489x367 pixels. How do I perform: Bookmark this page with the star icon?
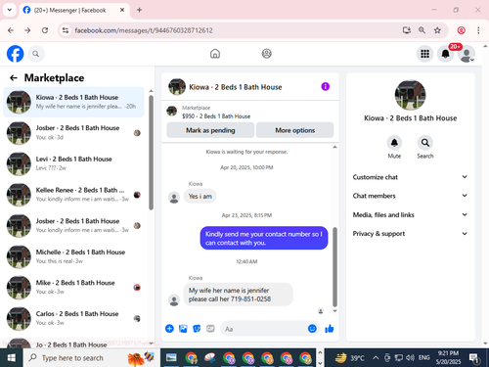pos(437,30)
